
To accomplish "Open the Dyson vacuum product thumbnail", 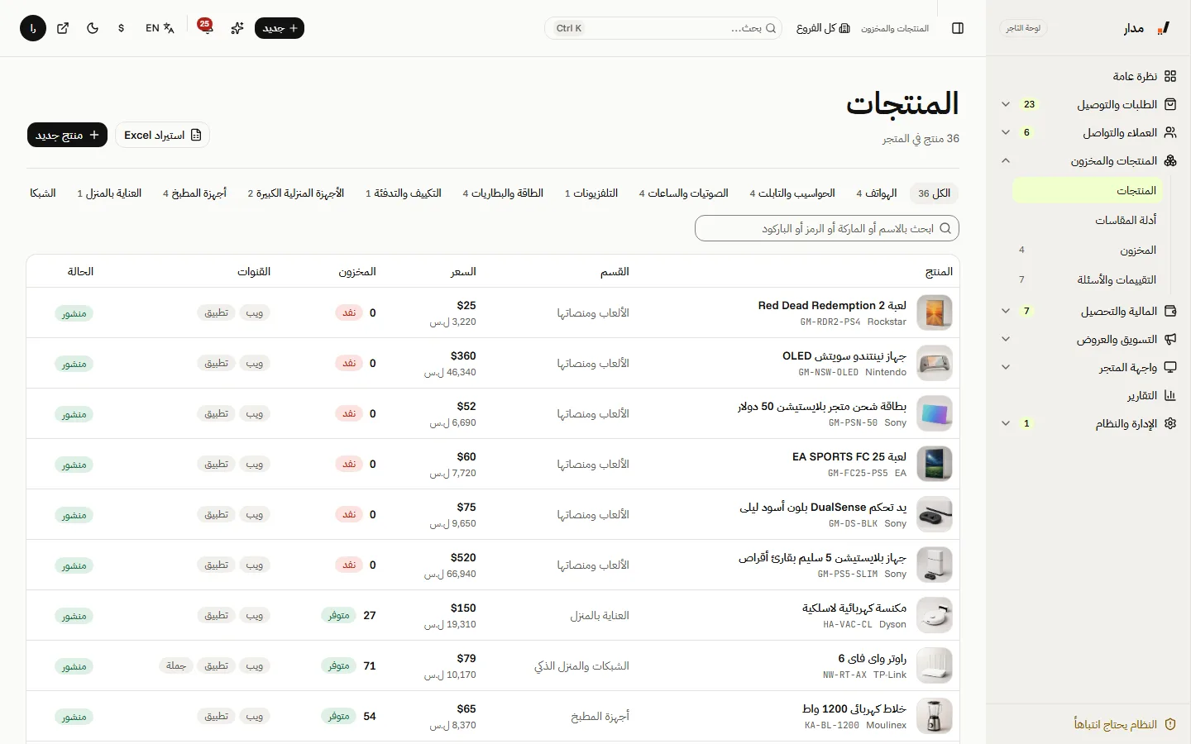I will coord(935,615).
